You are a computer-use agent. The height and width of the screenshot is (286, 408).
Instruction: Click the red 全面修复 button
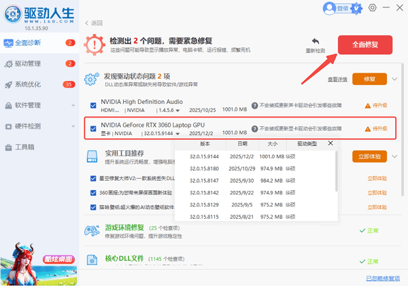pos(365,45)
